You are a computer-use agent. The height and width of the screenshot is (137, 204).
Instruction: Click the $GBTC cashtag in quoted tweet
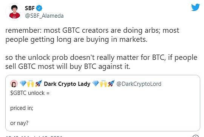click(x=18, y=93)
